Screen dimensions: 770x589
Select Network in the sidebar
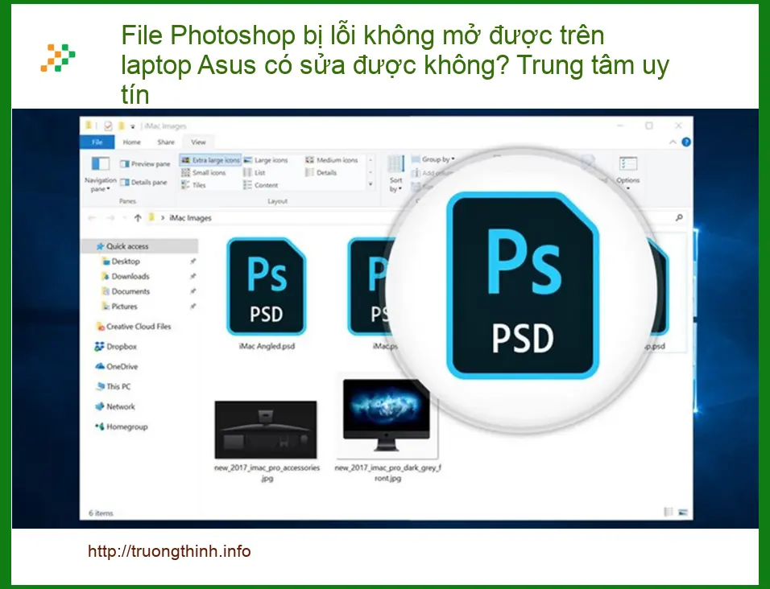coord(115,406)
